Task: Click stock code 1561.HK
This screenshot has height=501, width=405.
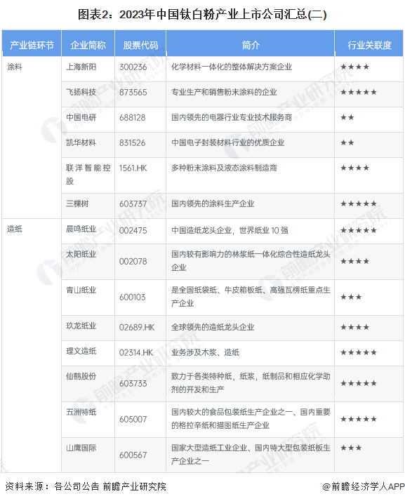Action: point(133,168)
